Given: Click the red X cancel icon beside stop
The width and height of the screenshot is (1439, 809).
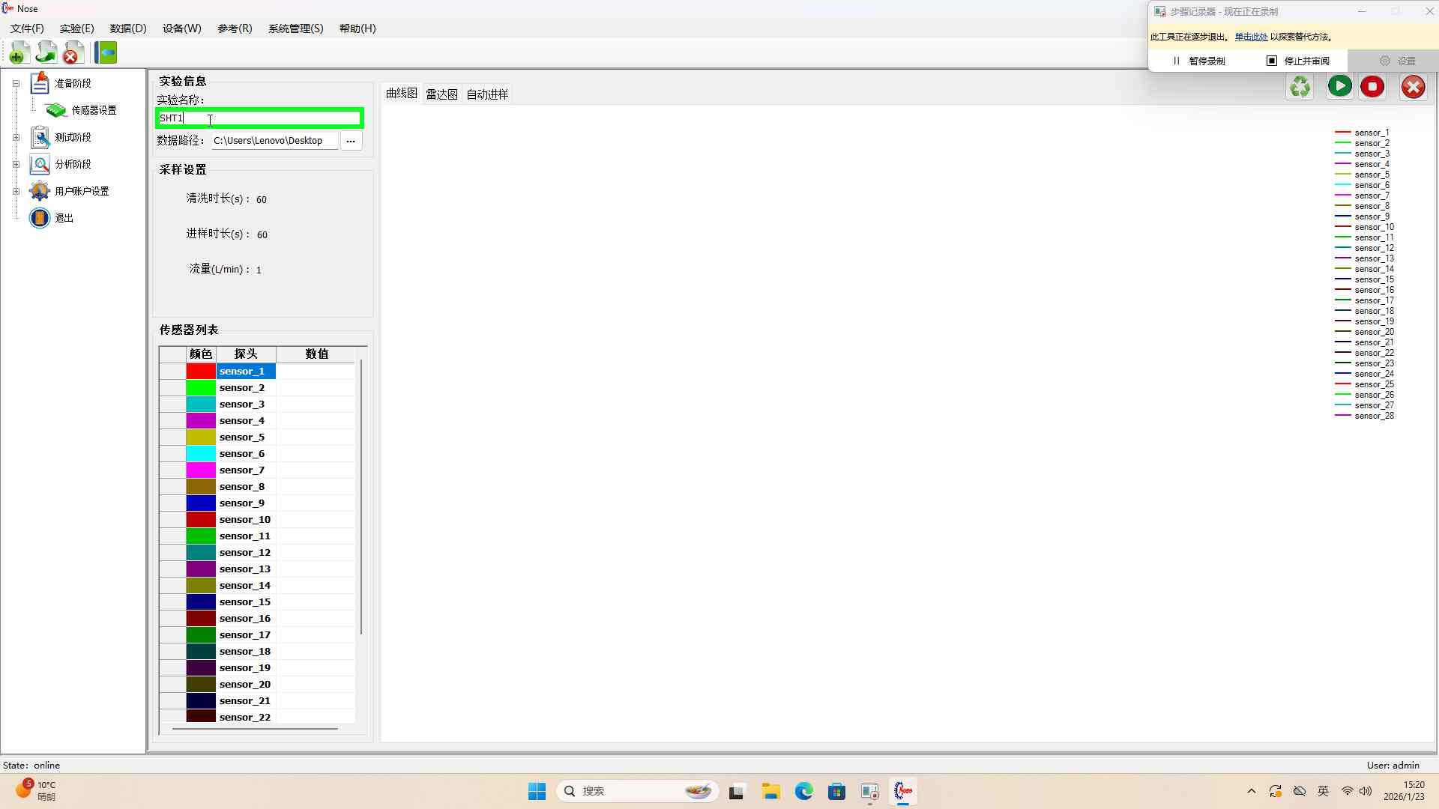Looking at the screenshot, I should [1413, 87].
